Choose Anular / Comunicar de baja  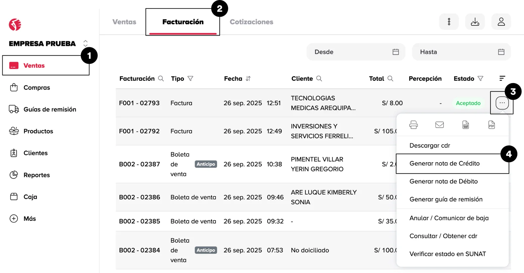449,218
